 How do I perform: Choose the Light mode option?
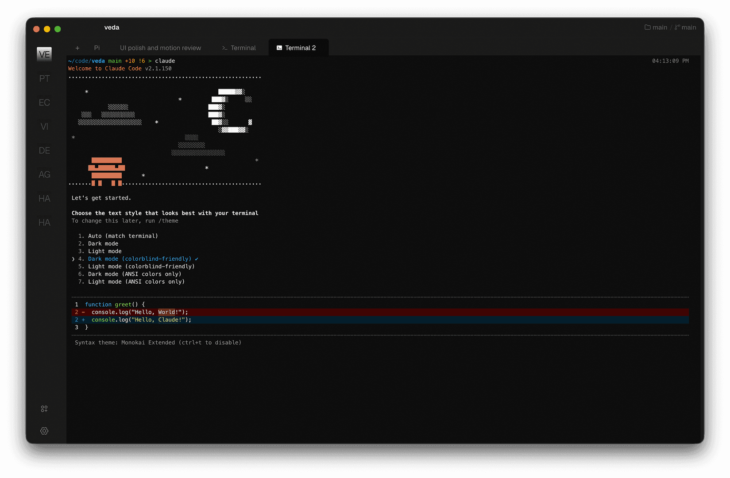click(x=100, y=251)
